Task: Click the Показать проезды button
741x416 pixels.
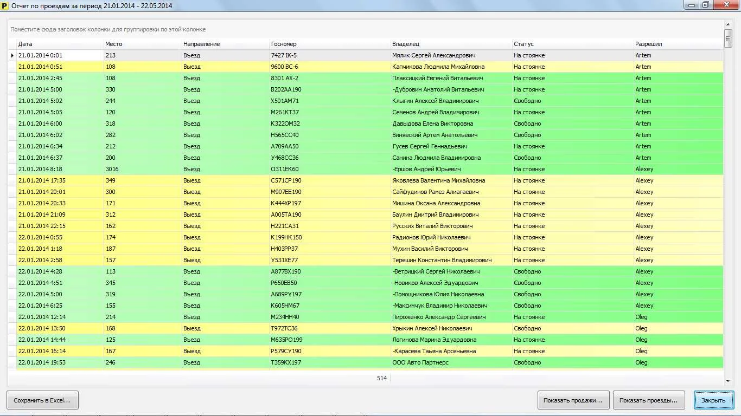Action: click(648, 400)
